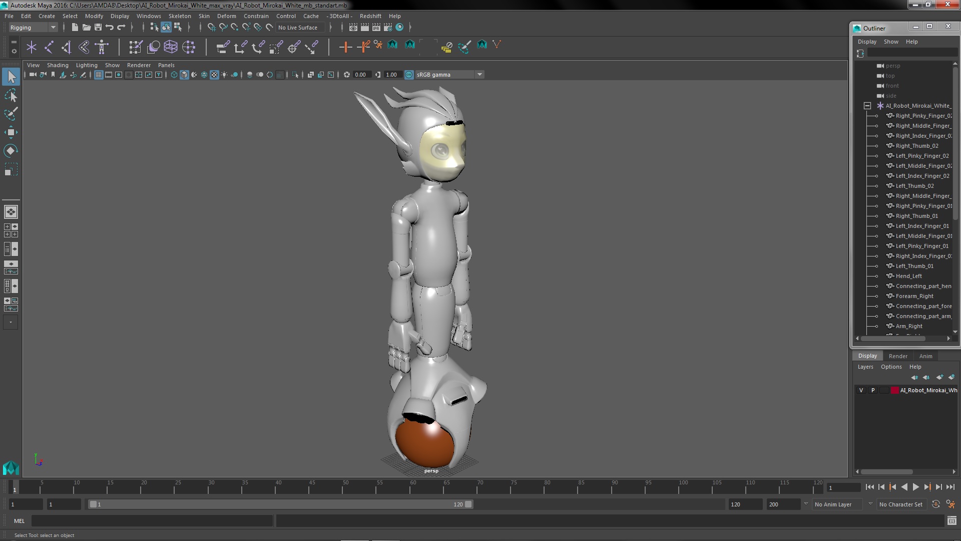Toggle wireframe shading in viewport
Image resolution: width=961 pixels, height=541 pixels.
point(174,75)
